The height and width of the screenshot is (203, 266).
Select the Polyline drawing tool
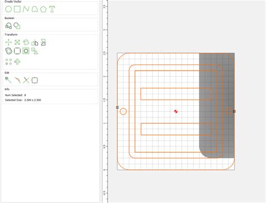pyautogui.click(x=26, y=9)
